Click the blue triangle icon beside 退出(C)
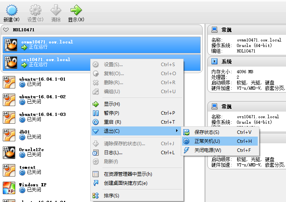Screen dimensions: 286x202 96,131
